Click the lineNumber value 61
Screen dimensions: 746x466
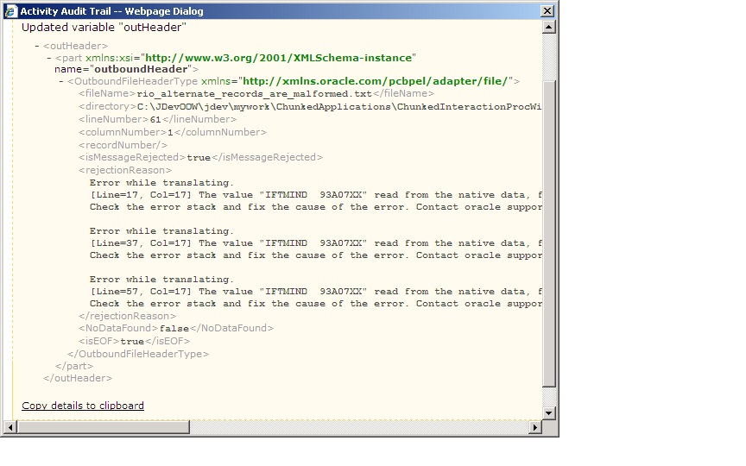155,120
